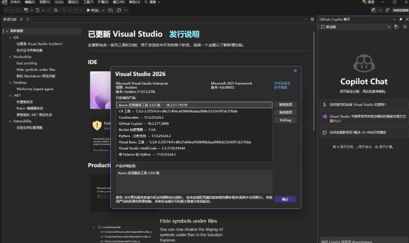The width and height of the screenshot is (409, 243).
Task: Select Hide symbols under files tree item
Action: (x=36, y=70)
